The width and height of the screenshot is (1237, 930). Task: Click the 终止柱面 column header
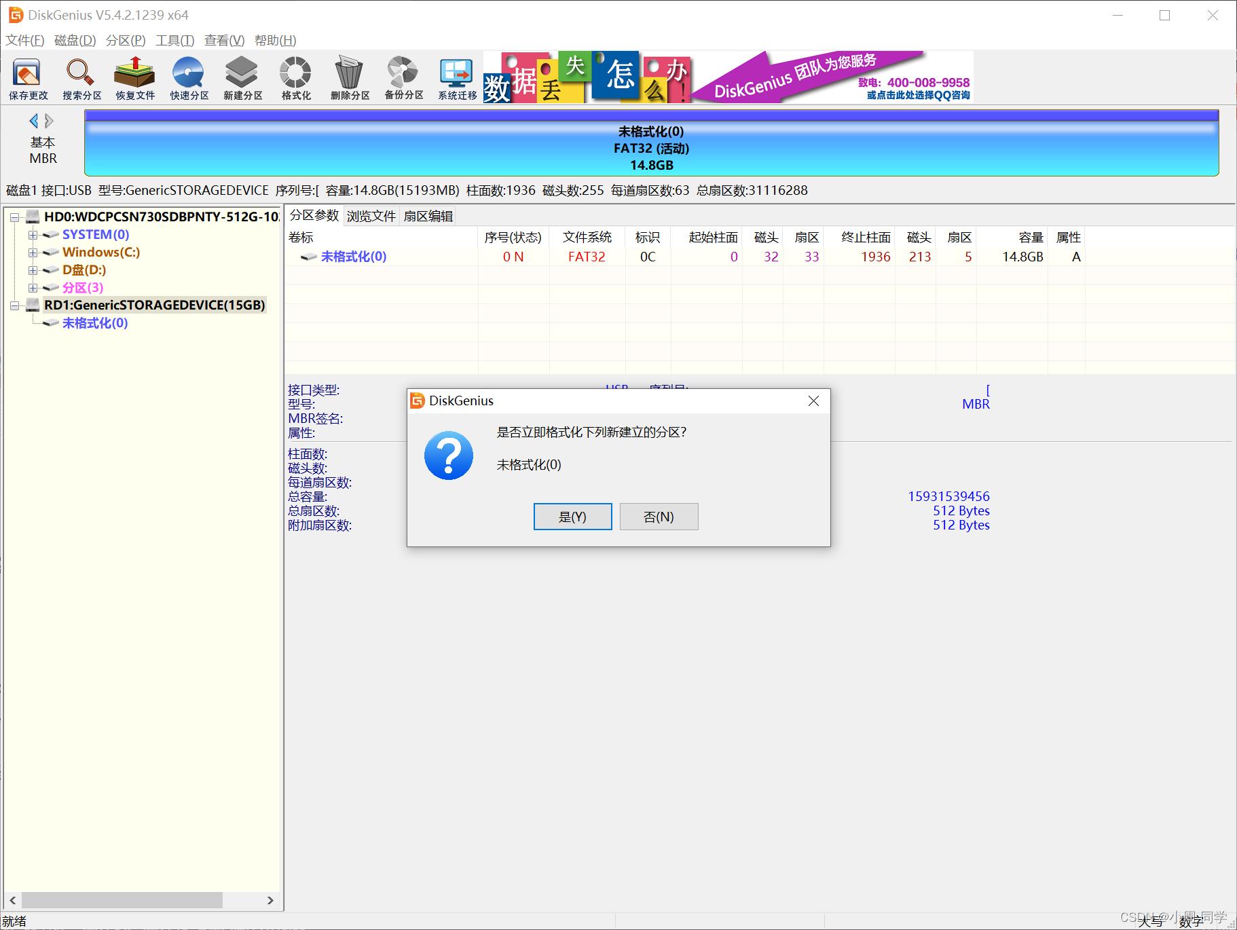(x=860, y=237)
